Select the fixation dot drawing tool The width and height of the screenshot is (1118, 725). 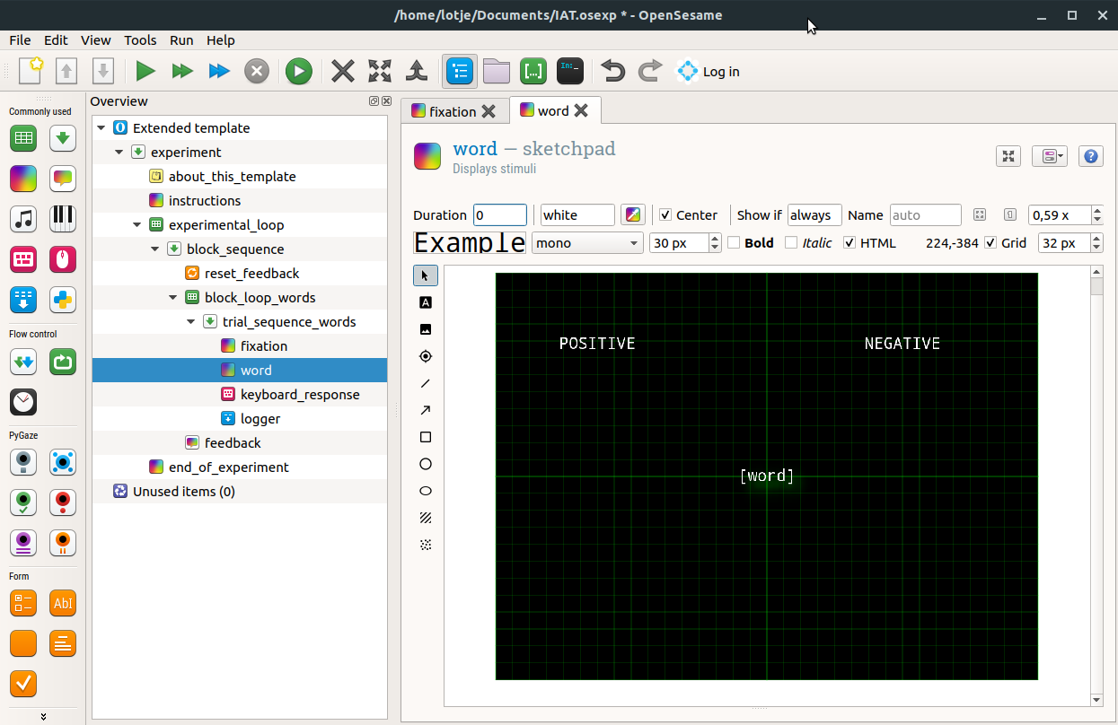[x=426, y=356]
